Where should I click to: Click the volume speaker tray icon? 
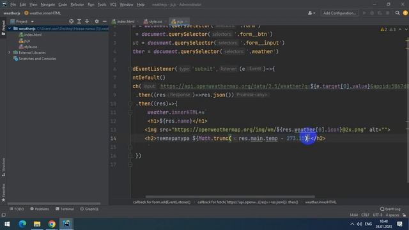[359, 224]
